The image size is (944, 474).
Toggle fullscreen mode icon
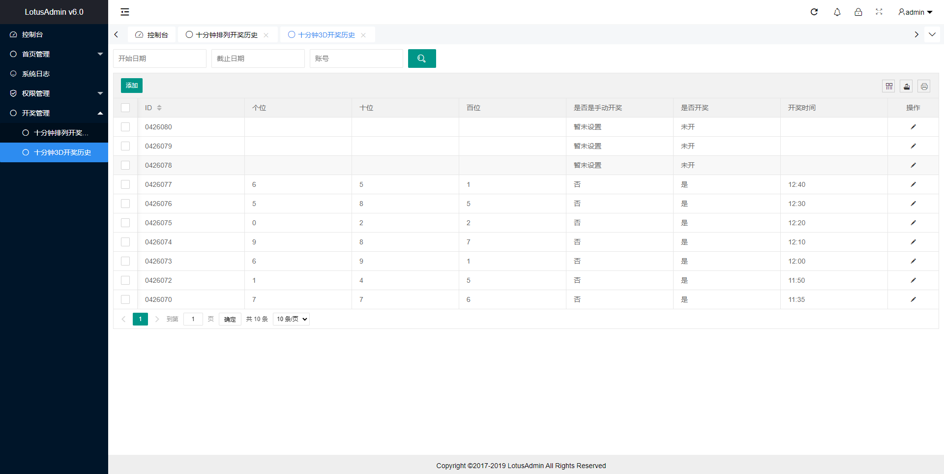click(879, 12)
